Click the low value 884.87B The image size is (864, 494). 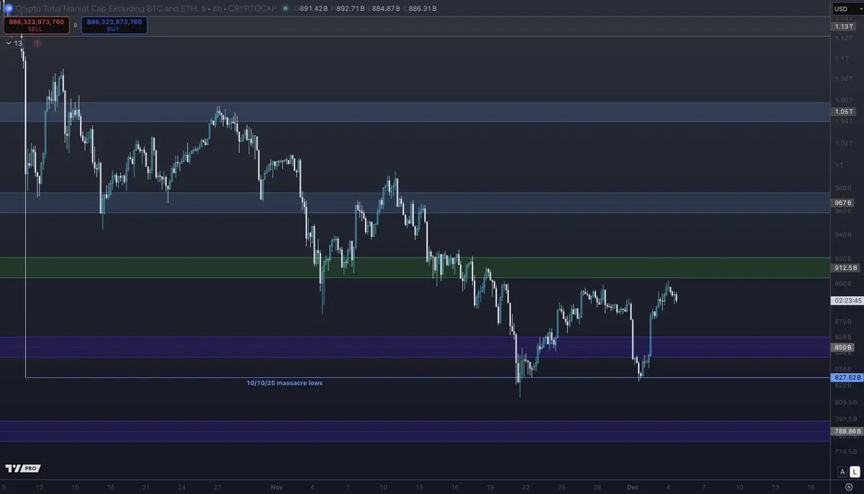coord(386,9)
